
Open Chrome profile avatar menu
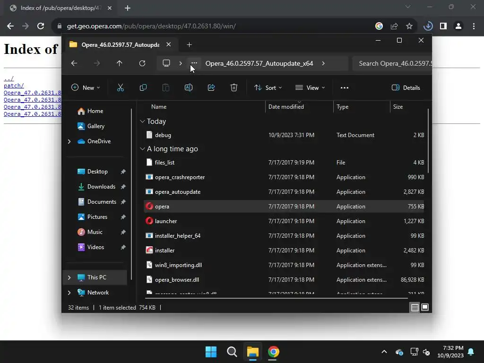point(458,26)
